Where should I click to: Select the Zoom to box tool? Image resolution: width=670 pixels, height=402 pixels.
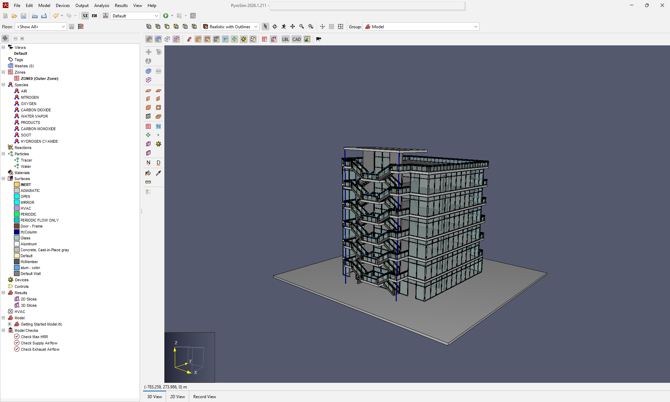click(311, 27)
